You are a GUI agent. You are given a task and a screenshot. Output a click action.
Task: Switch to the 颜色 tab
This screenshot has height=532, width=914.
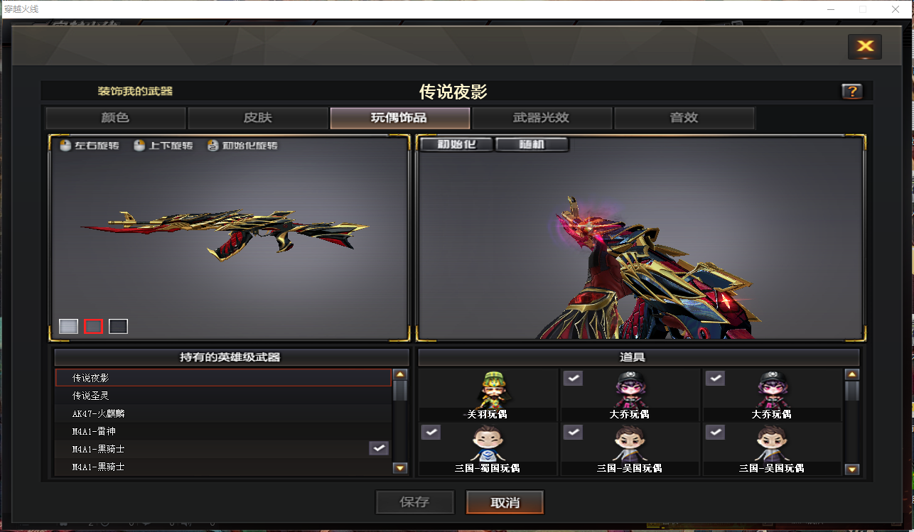coord(115,118)
